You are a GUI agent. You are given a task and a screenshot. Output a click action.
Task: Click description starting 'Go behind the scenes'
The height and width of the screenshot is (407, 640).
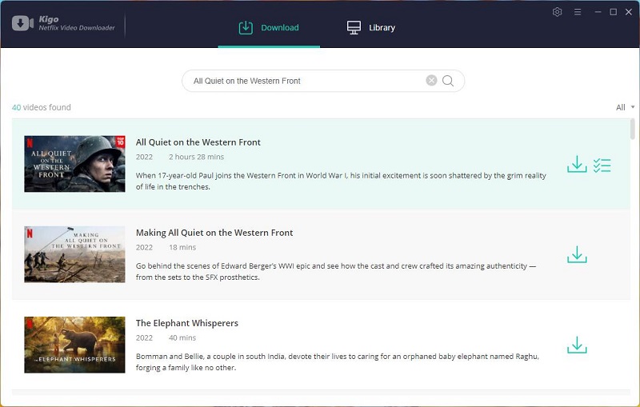[336, 272]
